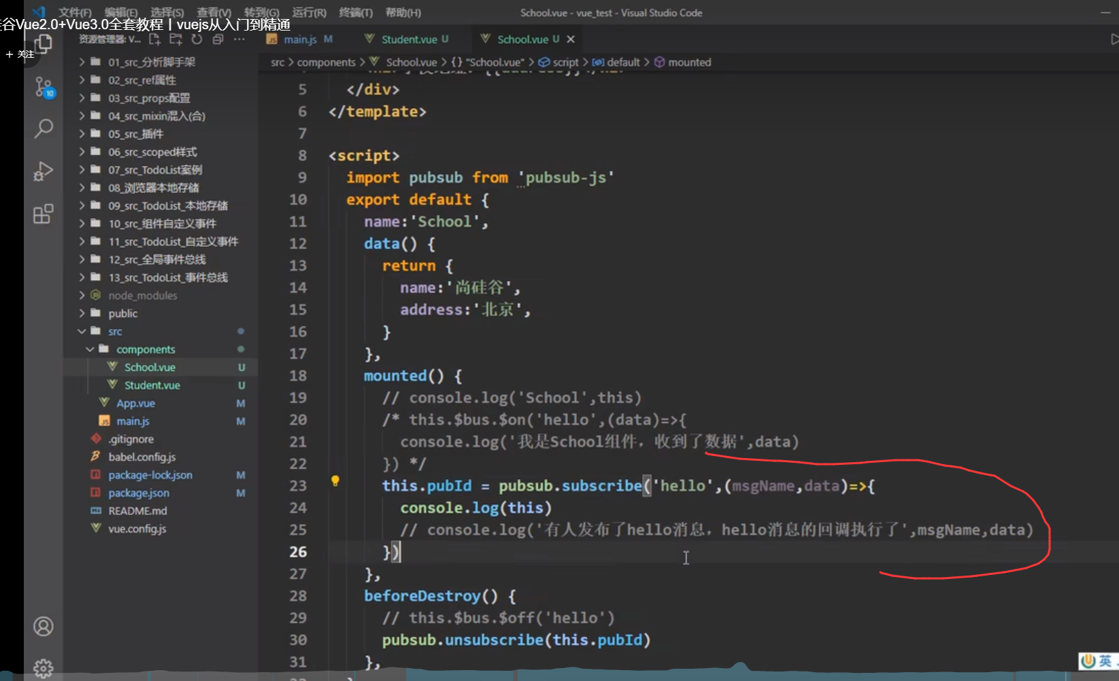Open Accounts icon in activity bar
The width and height of the screenshot is (1119, 681).
click(x=44, y=626)
